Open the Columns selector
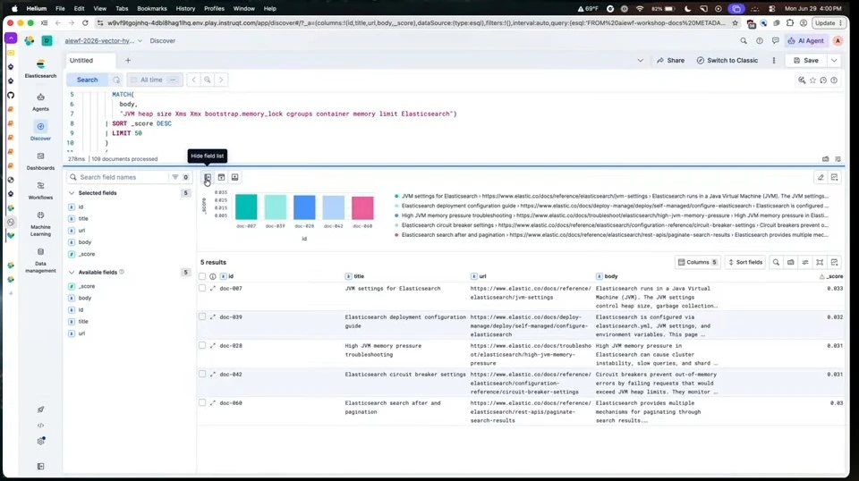 coord(697,263)
